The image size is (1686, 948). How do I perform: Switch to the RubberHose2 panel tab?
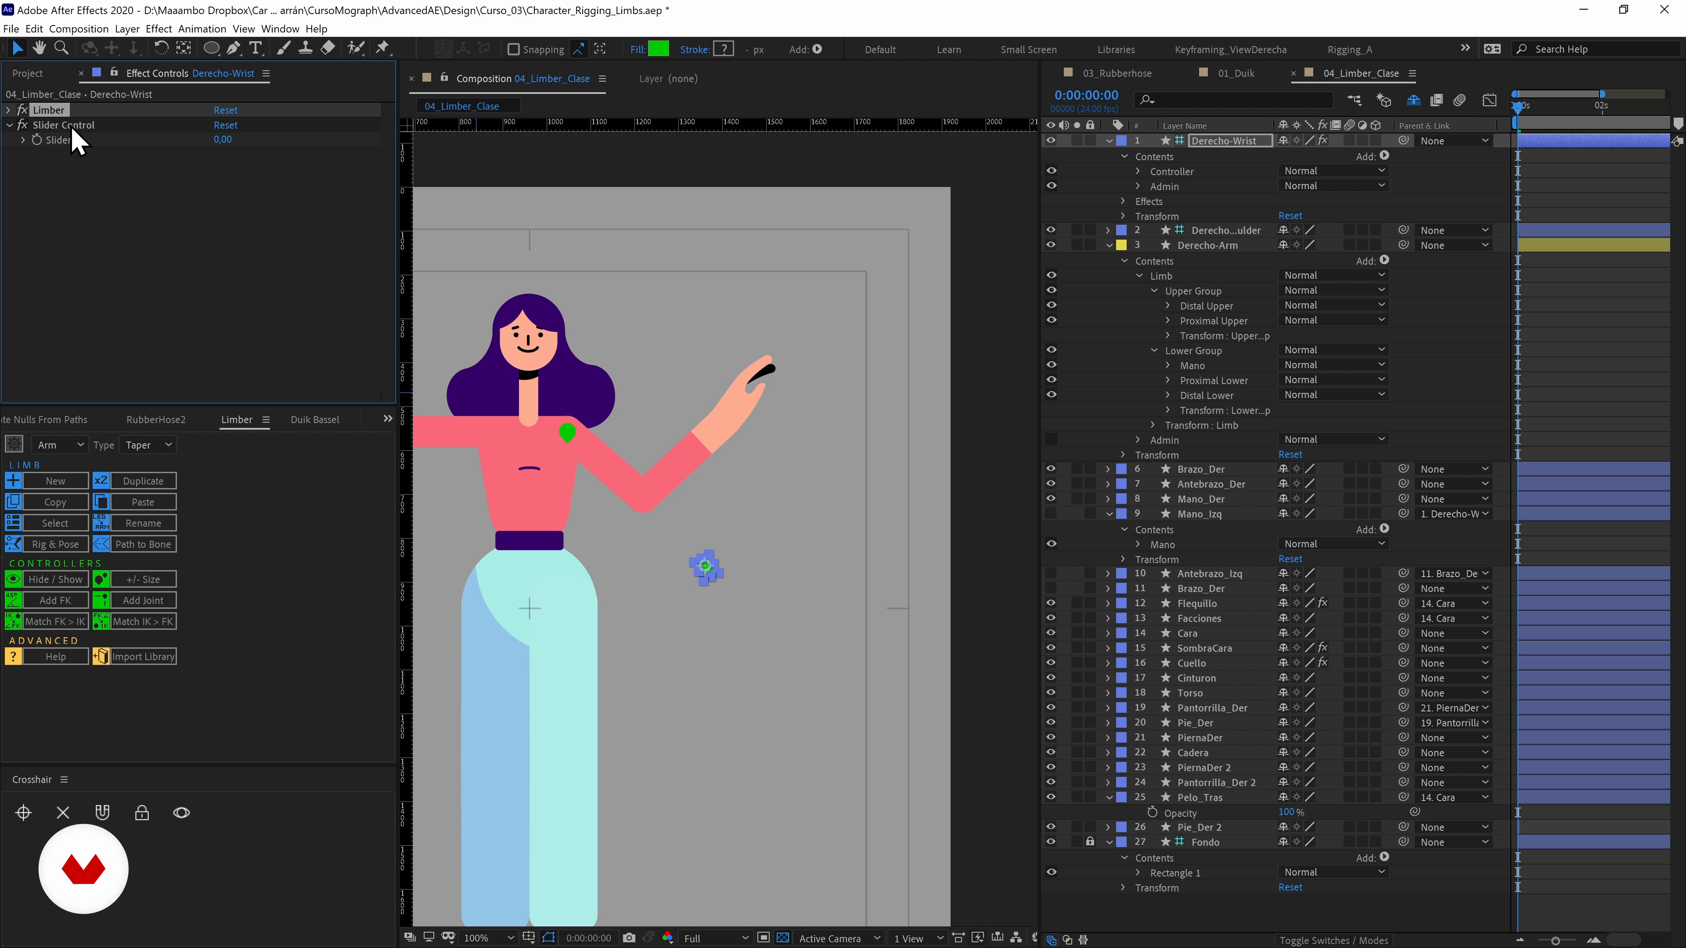pyautogui.click(x=156, y=420)
